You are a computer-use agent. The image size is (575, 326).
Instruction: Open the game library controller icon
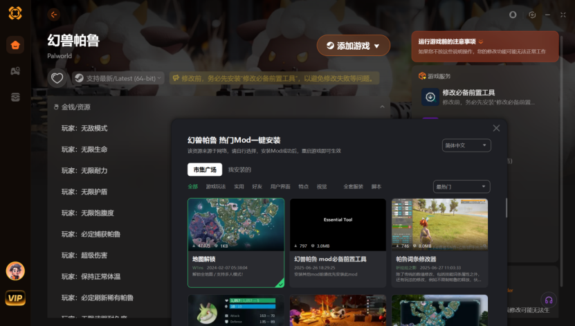coord(15,71)
